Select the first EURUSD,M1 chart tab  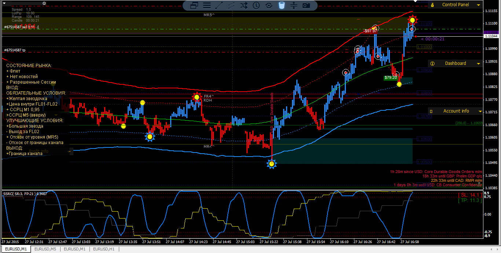16,249
